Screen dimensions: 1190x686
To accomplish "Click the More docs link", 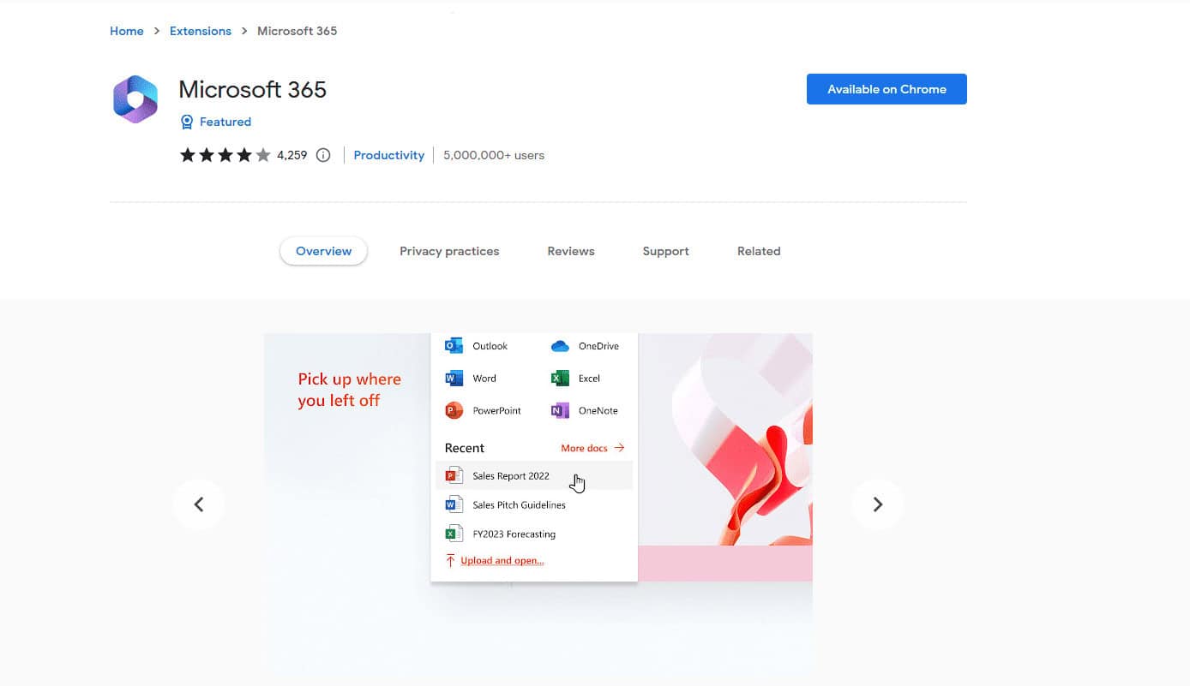I will tap(592, 448).
